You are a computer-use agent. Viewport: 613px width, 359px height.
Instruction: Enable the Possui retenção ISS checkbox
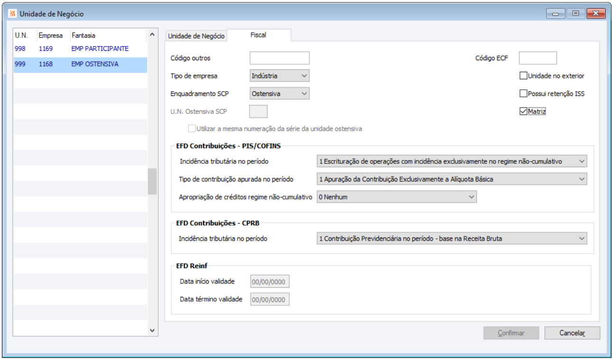[x=523, y=94]
